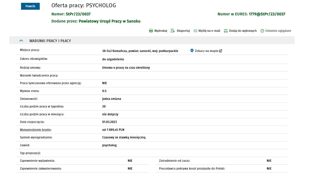Open Ostatnio oglądane list
The width and height of the screenshot is (312, 180).
pos(278,31)
